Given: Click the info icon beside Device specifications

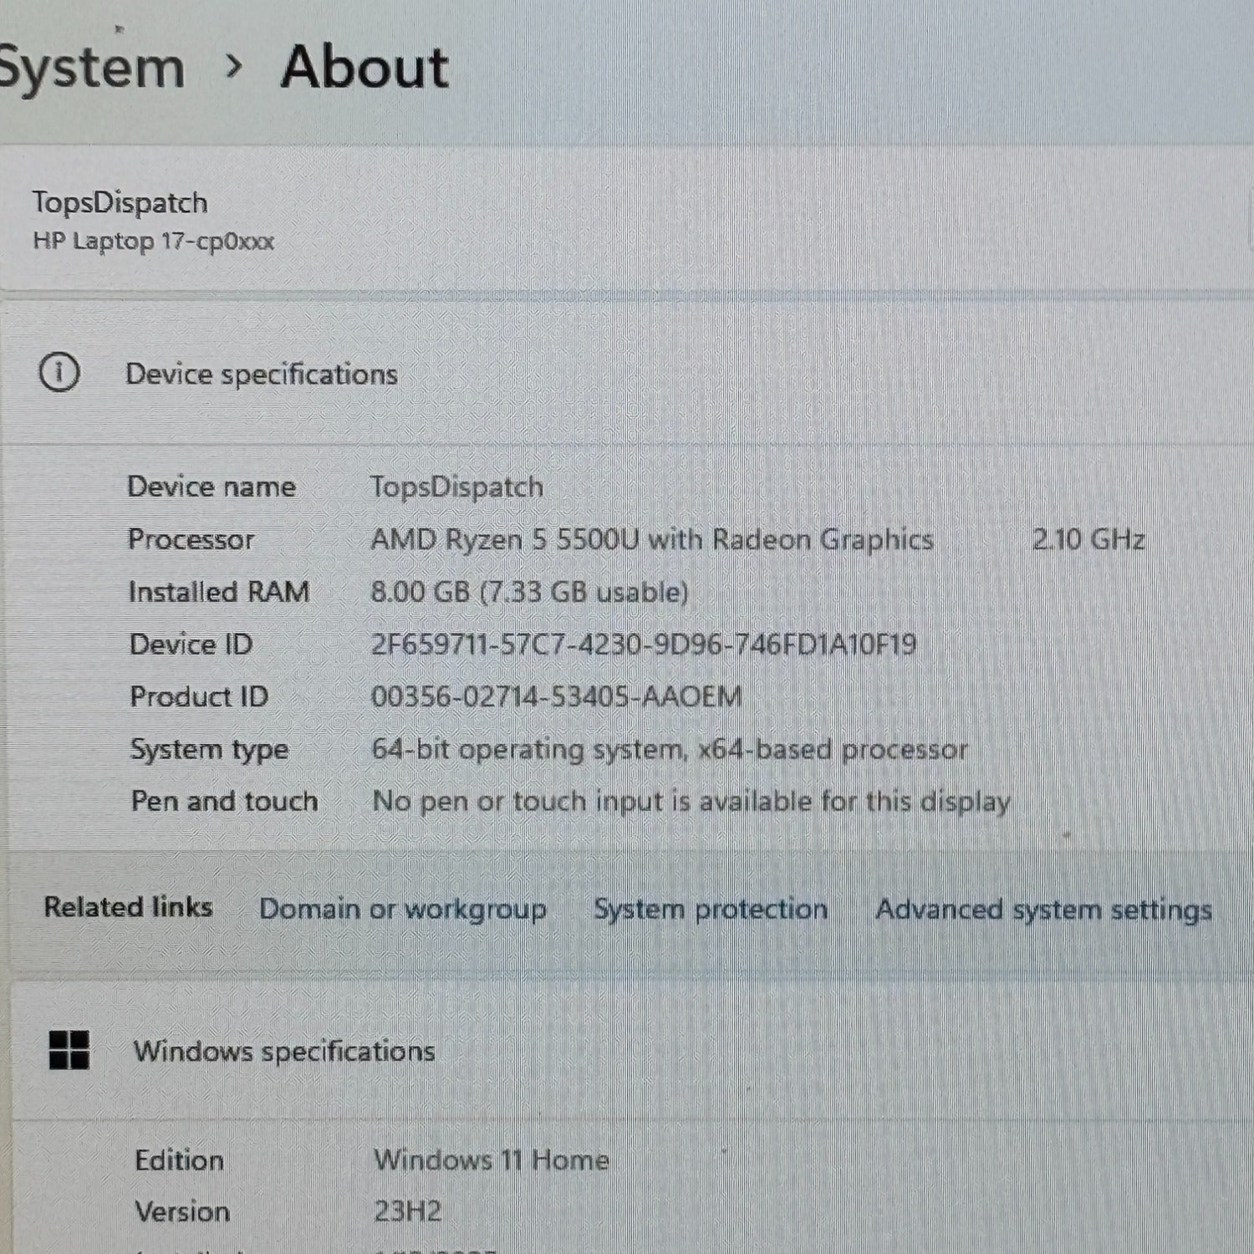Looking at the screenshot, I should pyautogui.click(x=59, y=373).
